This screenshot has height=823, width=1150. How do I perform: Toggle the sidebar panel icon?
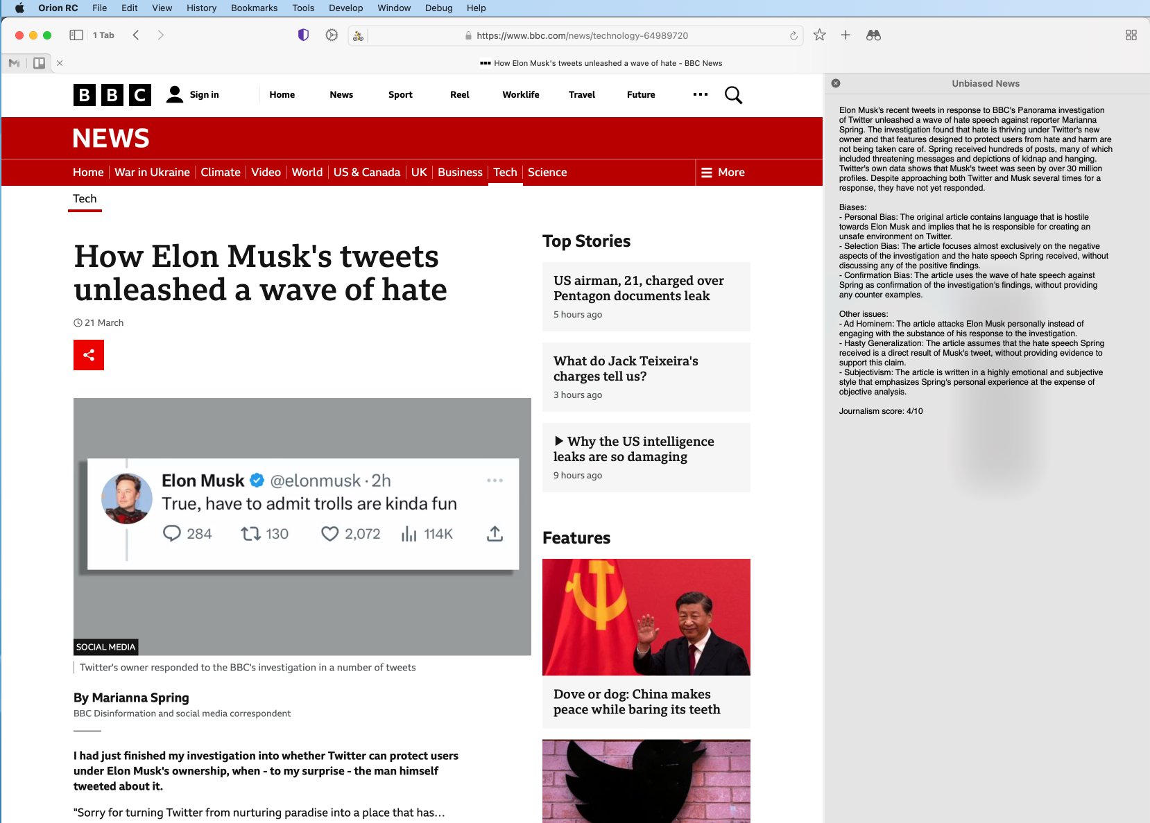(x=76, y=35)
